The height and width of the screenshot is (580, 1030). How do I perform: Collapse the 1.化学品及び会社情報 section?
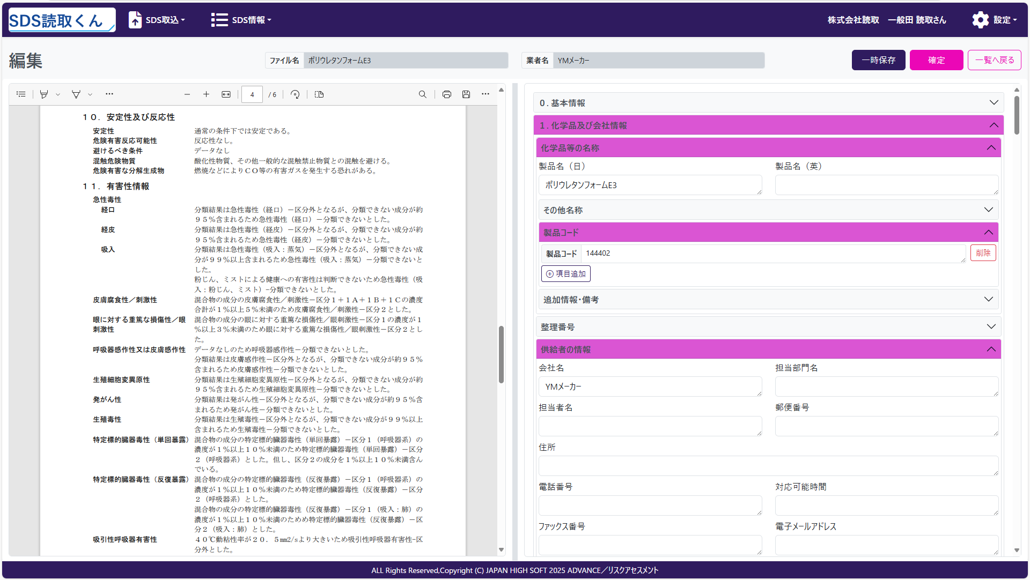[768, 125]
